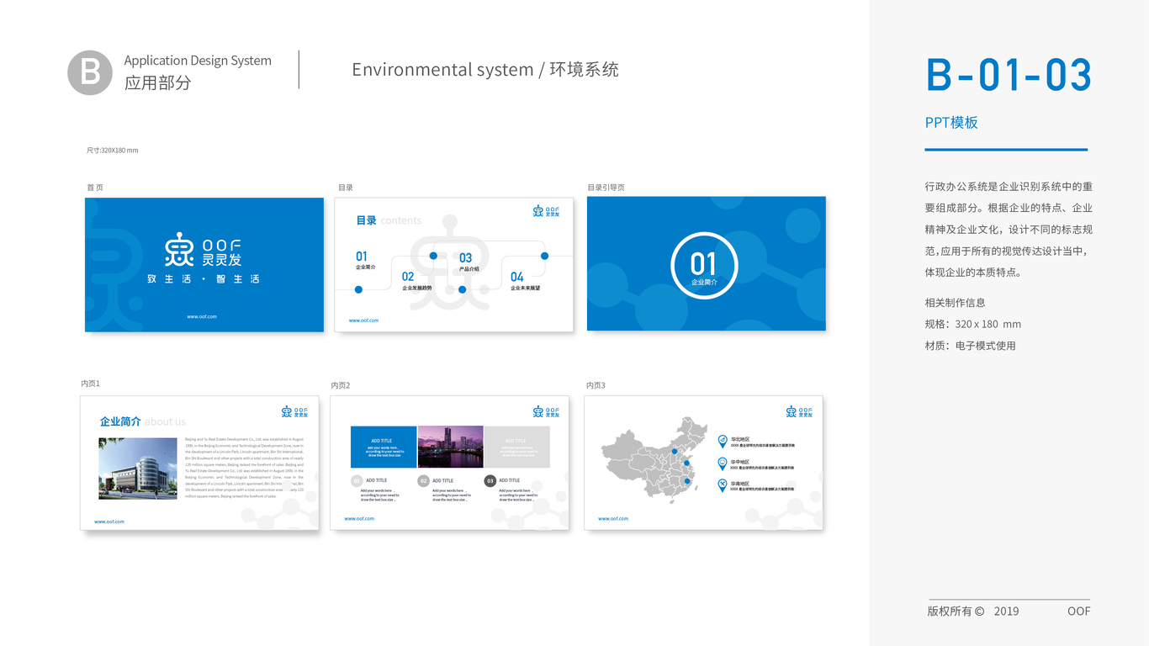
Task: Click the dark 03 circle on 内页2 slide
Action: coord(490,481)
